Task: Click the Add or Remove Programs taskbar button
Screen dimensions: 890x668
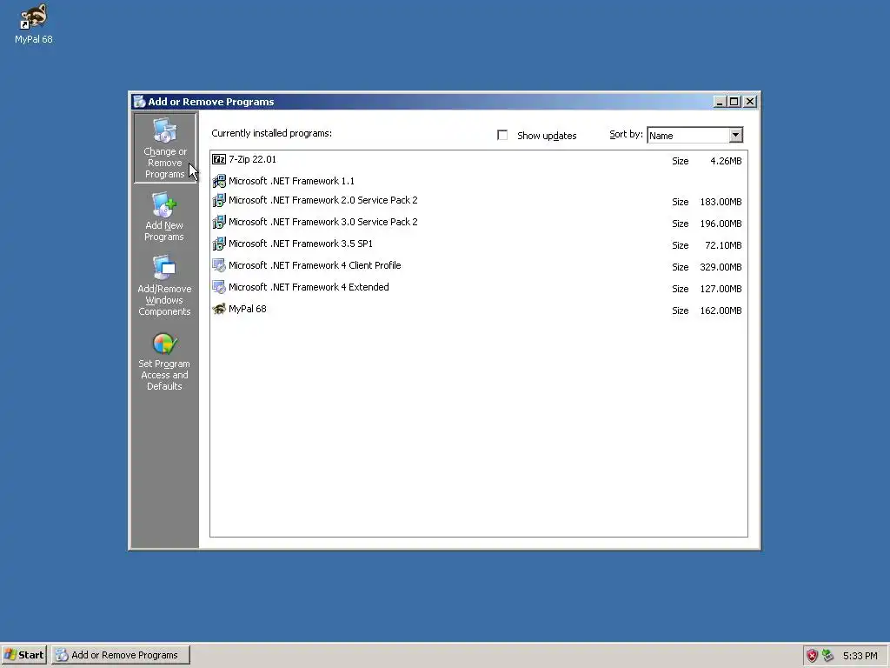Action: 121,655
